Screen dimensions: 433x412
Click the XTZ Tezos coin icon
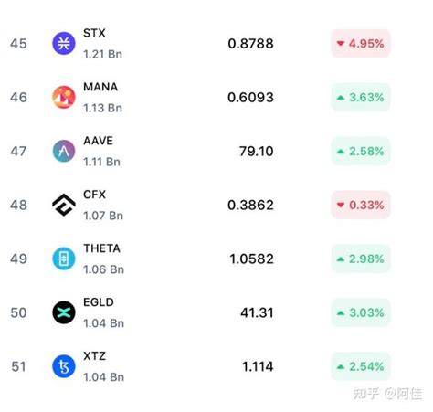point(64,366)
